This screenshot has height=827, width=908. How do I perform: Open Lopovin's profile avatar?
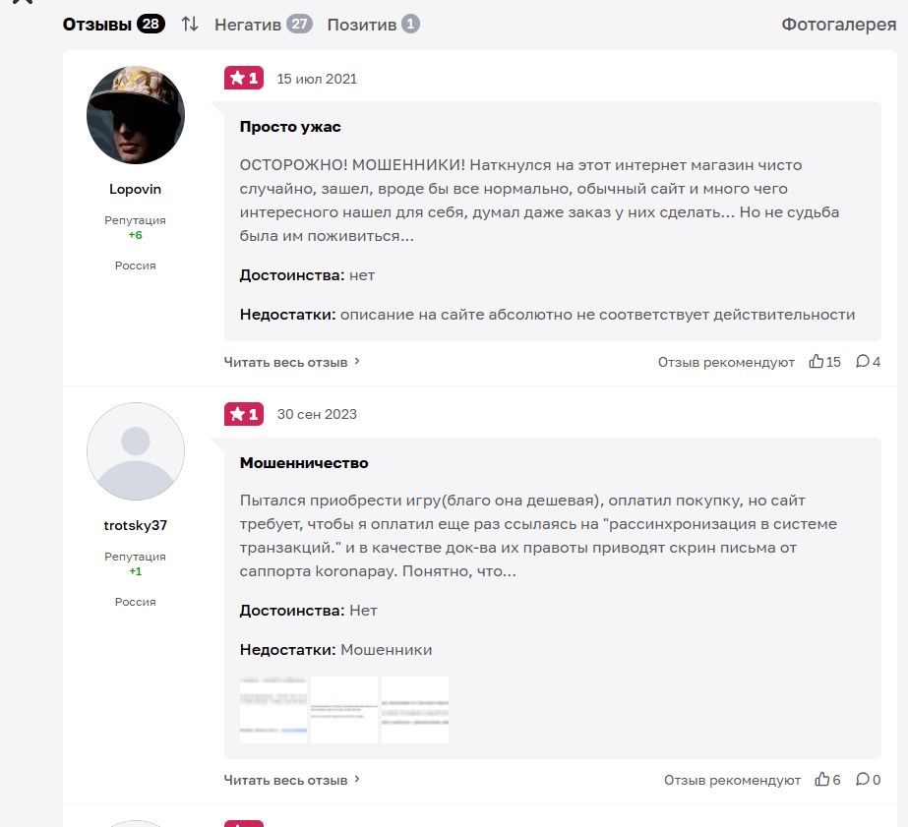coord(136,115)
